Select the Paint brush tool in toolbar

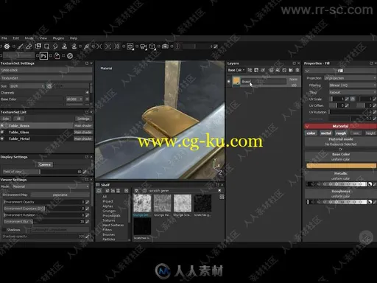coord(21,46)
